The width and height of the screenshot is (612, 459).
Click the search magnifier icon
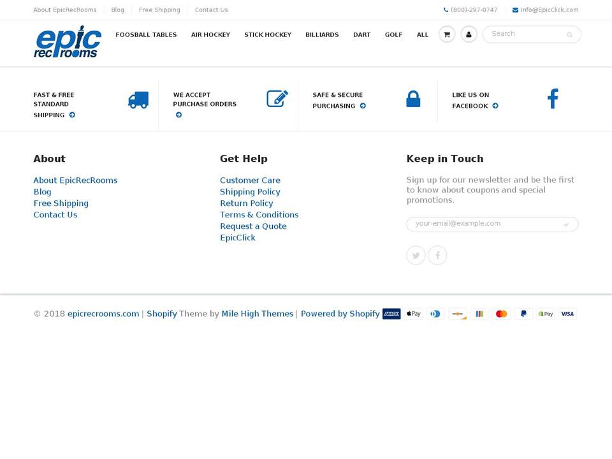(x=569, y=34)
